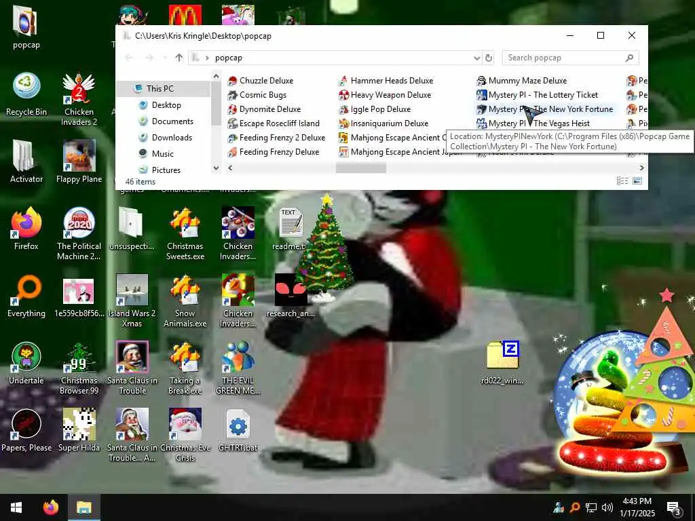Select Mummy Maze Deluxe shortcut
This screenshot has height=521, width=695.
click(x=522, y=81)
